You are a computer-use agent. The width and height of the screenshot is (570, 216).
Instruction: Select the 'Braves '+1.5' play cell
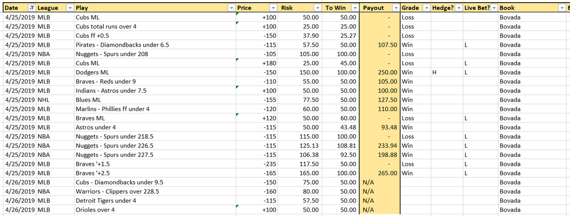pos(155,164)
